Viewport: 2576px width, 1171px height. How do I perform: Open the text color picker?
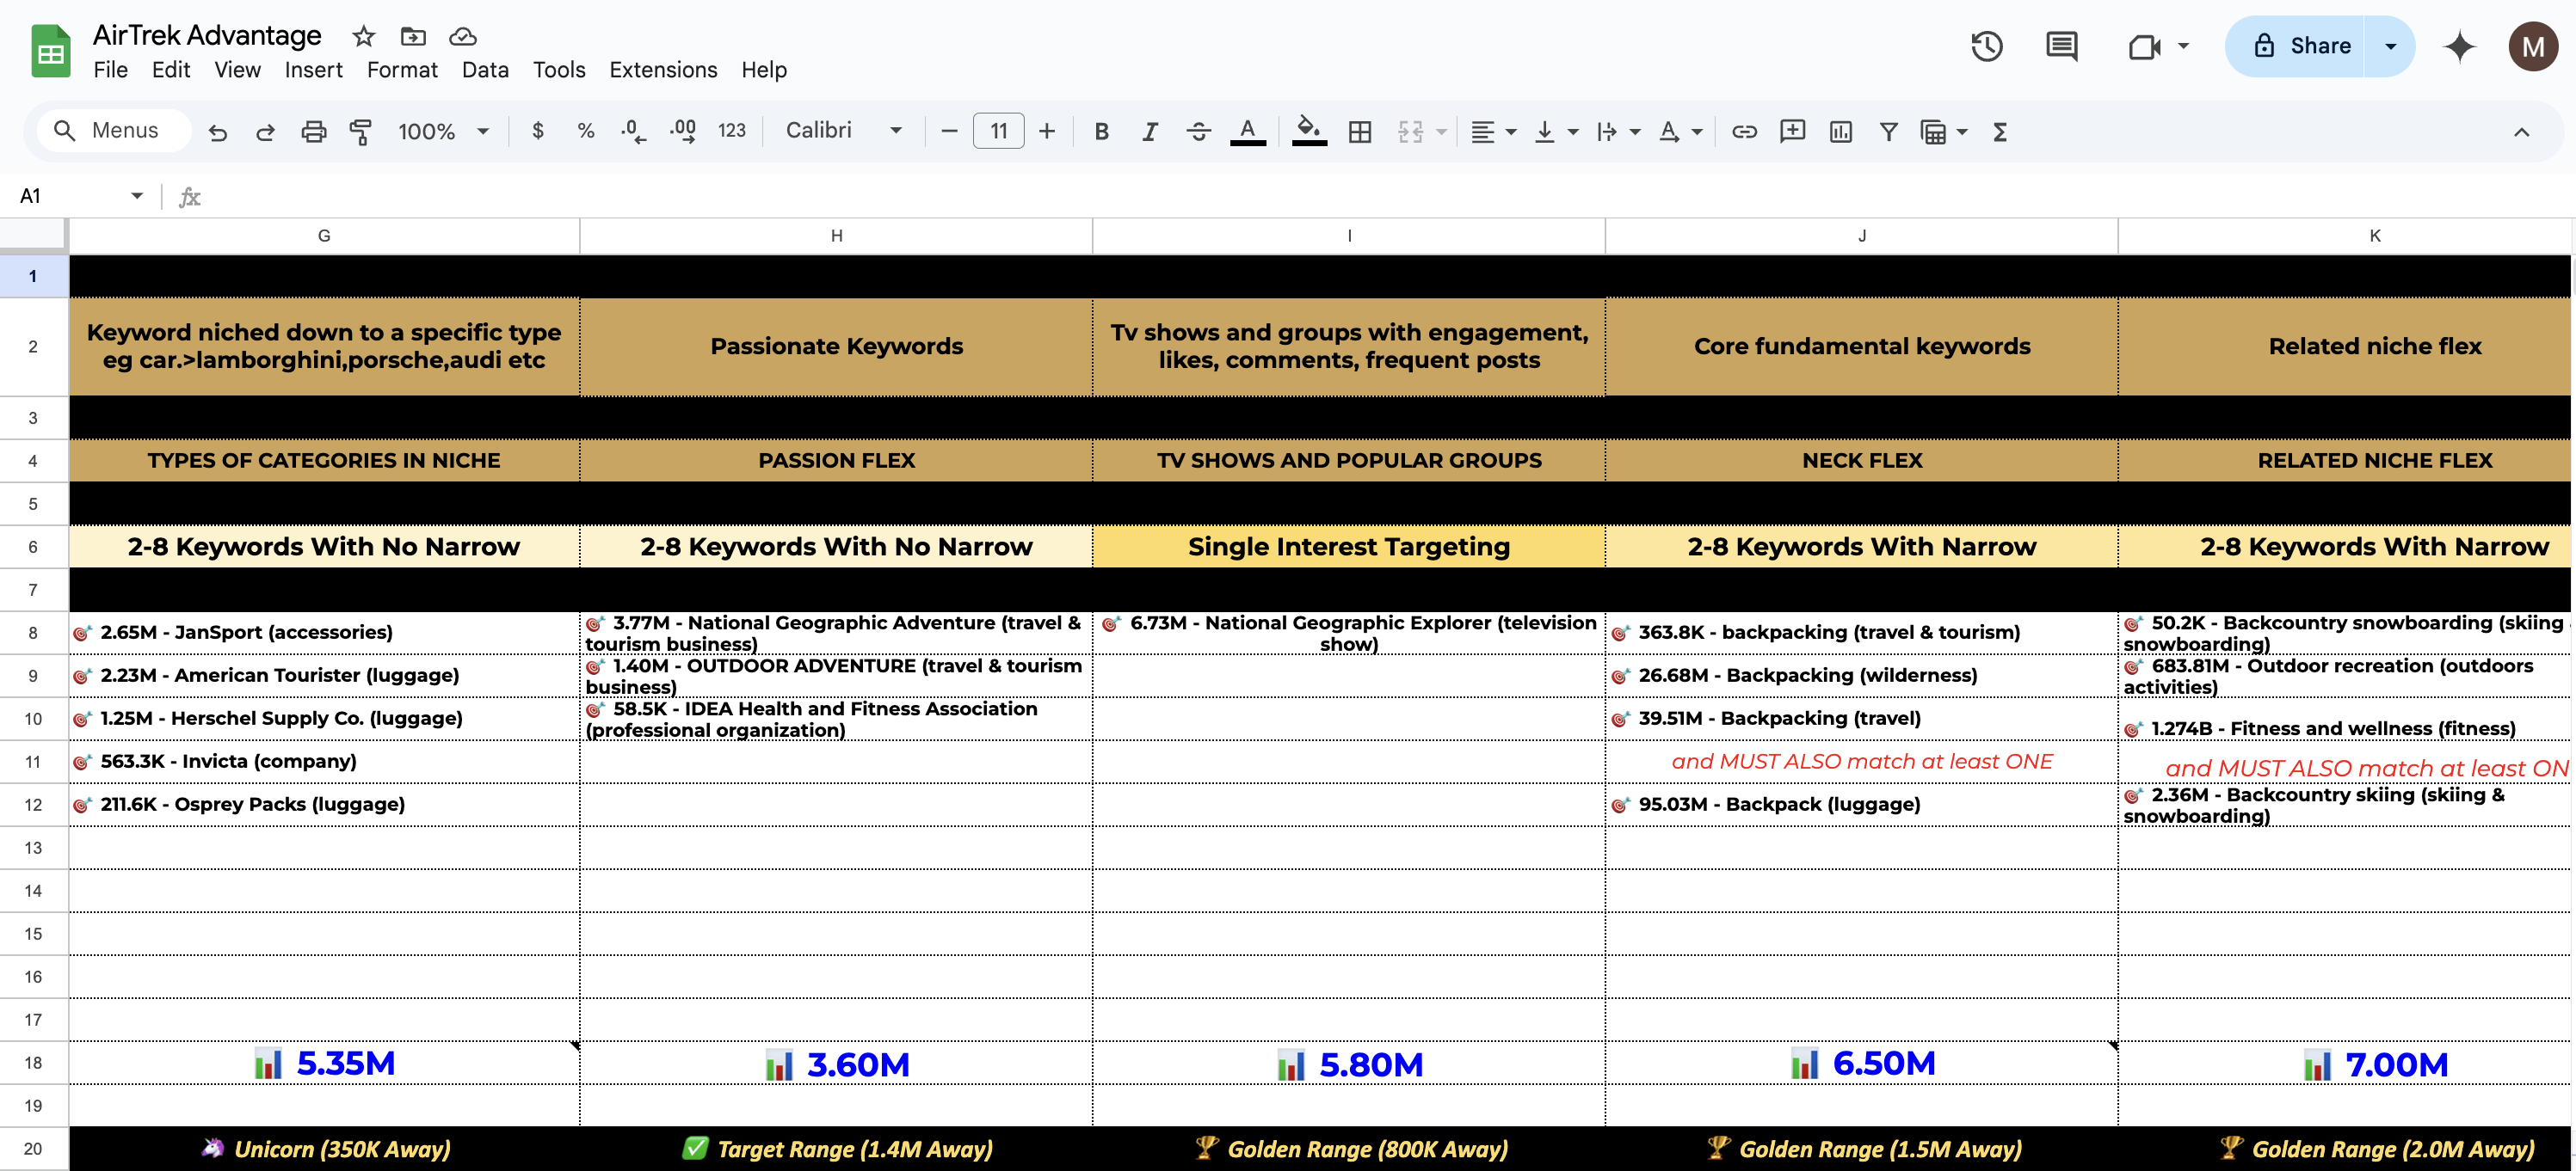[1247, 131]
